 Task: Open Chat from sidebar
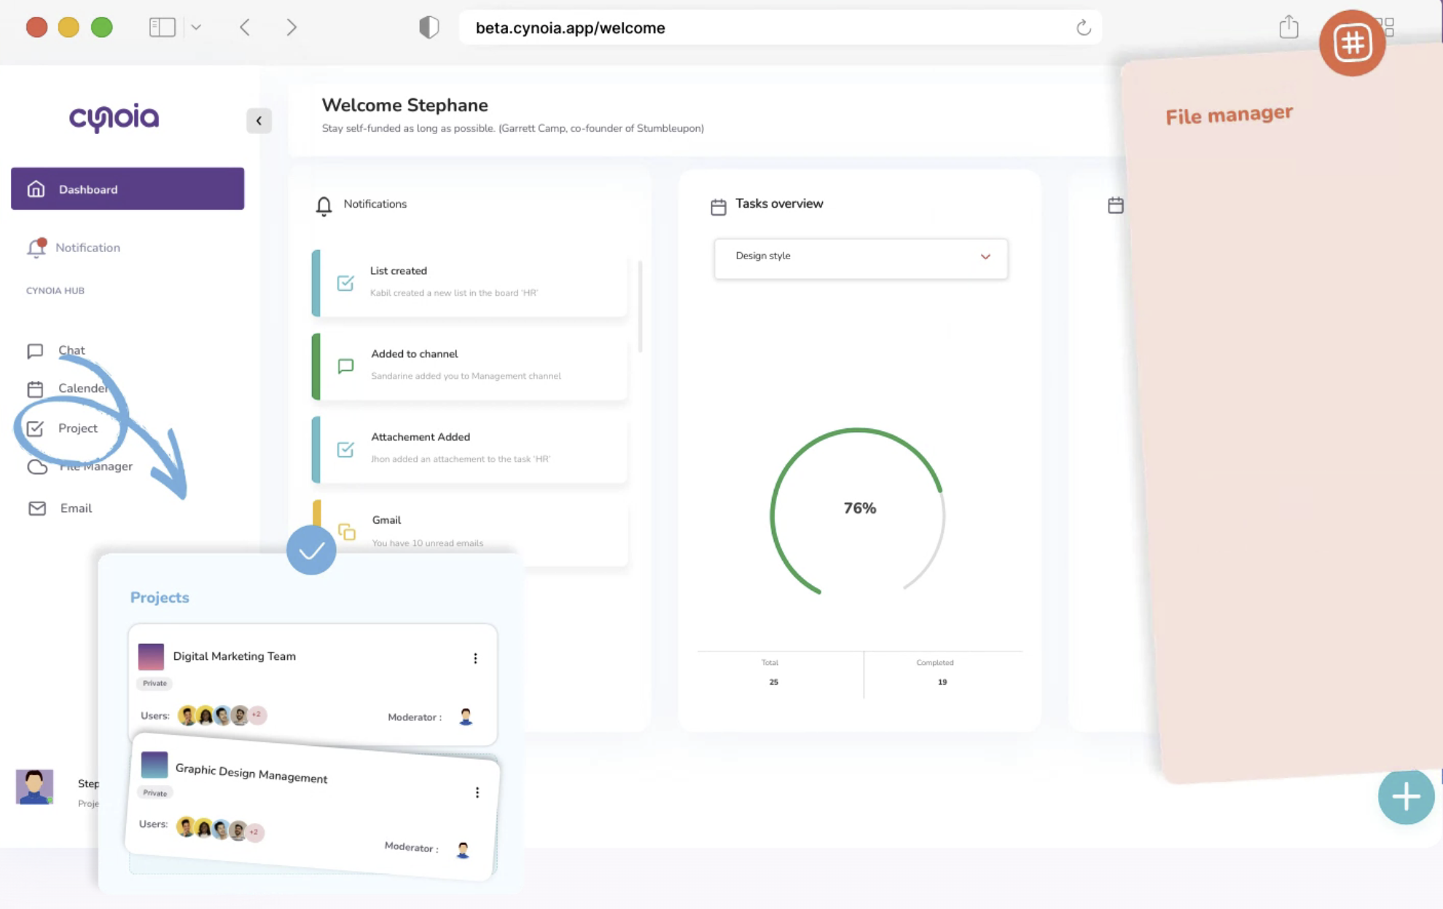tap(71, 350)
